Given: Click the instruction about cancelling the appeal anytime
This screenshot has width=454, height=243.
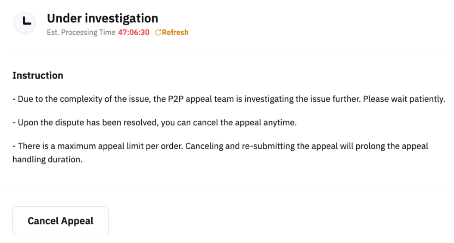Looking at the screenshot, I should (x=155, y=123).
